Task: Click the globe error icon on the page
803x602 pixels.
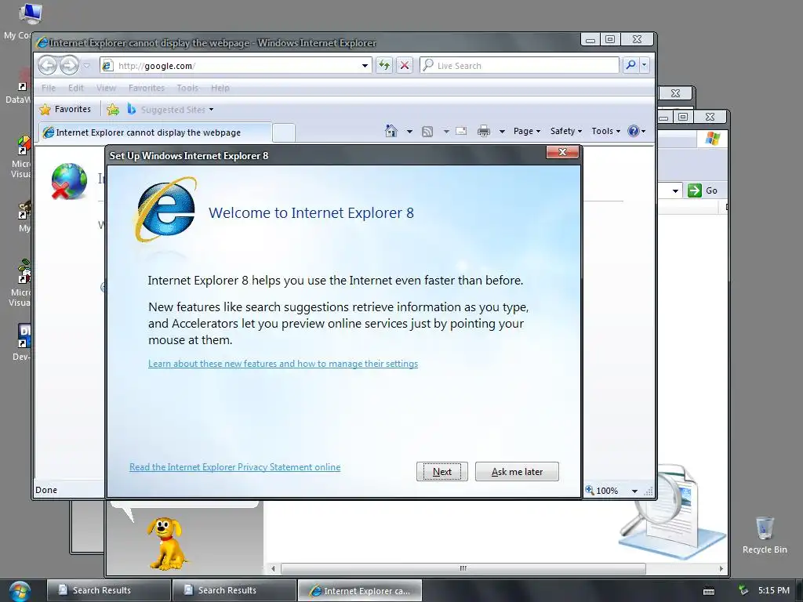Action: point(69,181)
